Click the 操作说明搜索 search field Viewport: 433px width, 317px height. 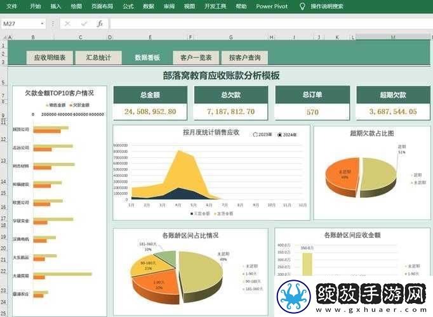coord(327,6)
